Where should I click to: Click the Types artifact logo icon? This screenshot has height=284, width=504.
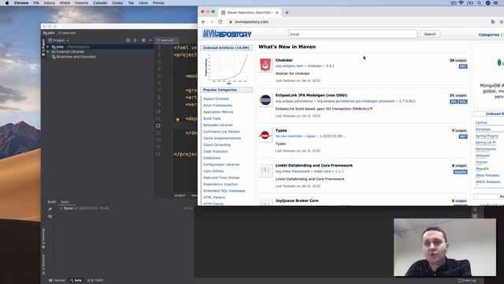pos(265,135)
